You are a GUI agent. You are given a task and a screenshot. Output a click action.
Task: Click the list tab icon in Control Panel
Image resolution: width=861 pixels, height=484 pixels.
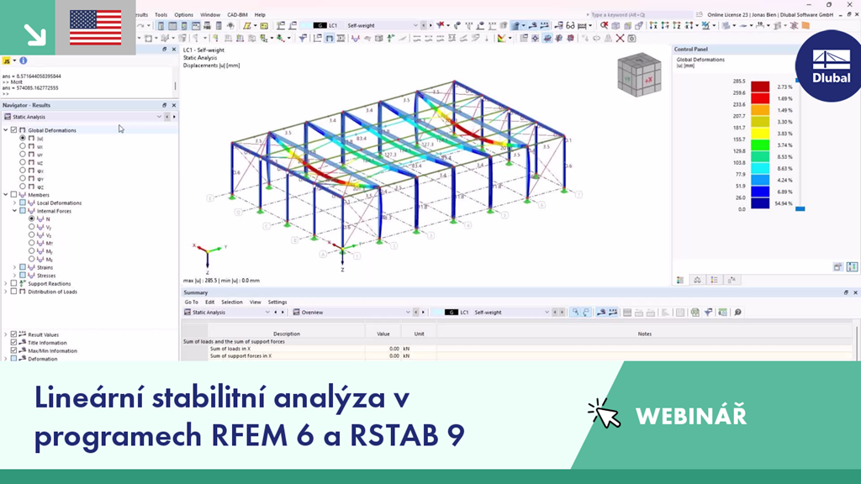[x=714, y=280]
